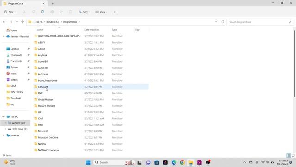The height and width of the screenshot is (167, 296).
Task: Select the NVIDIA Corporation folder
Action: pos(48,150)
